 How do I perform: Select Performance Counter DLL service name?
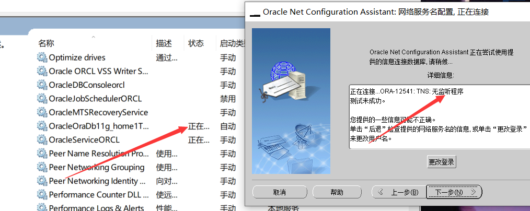(x=99, y=195)
